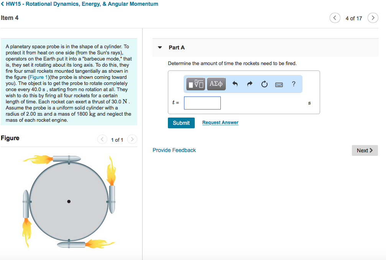Screen dimensions: 386x260
Task: Click the next figure arrow
Action: (x=132, y=139)
